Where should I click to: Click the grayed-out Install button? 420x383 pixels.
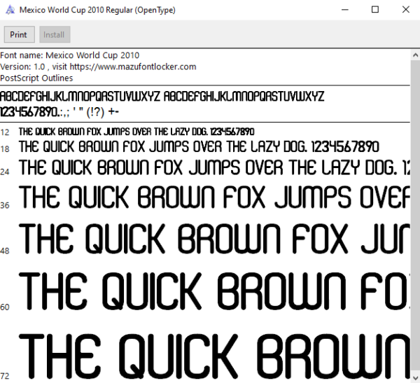click(55, 34)
